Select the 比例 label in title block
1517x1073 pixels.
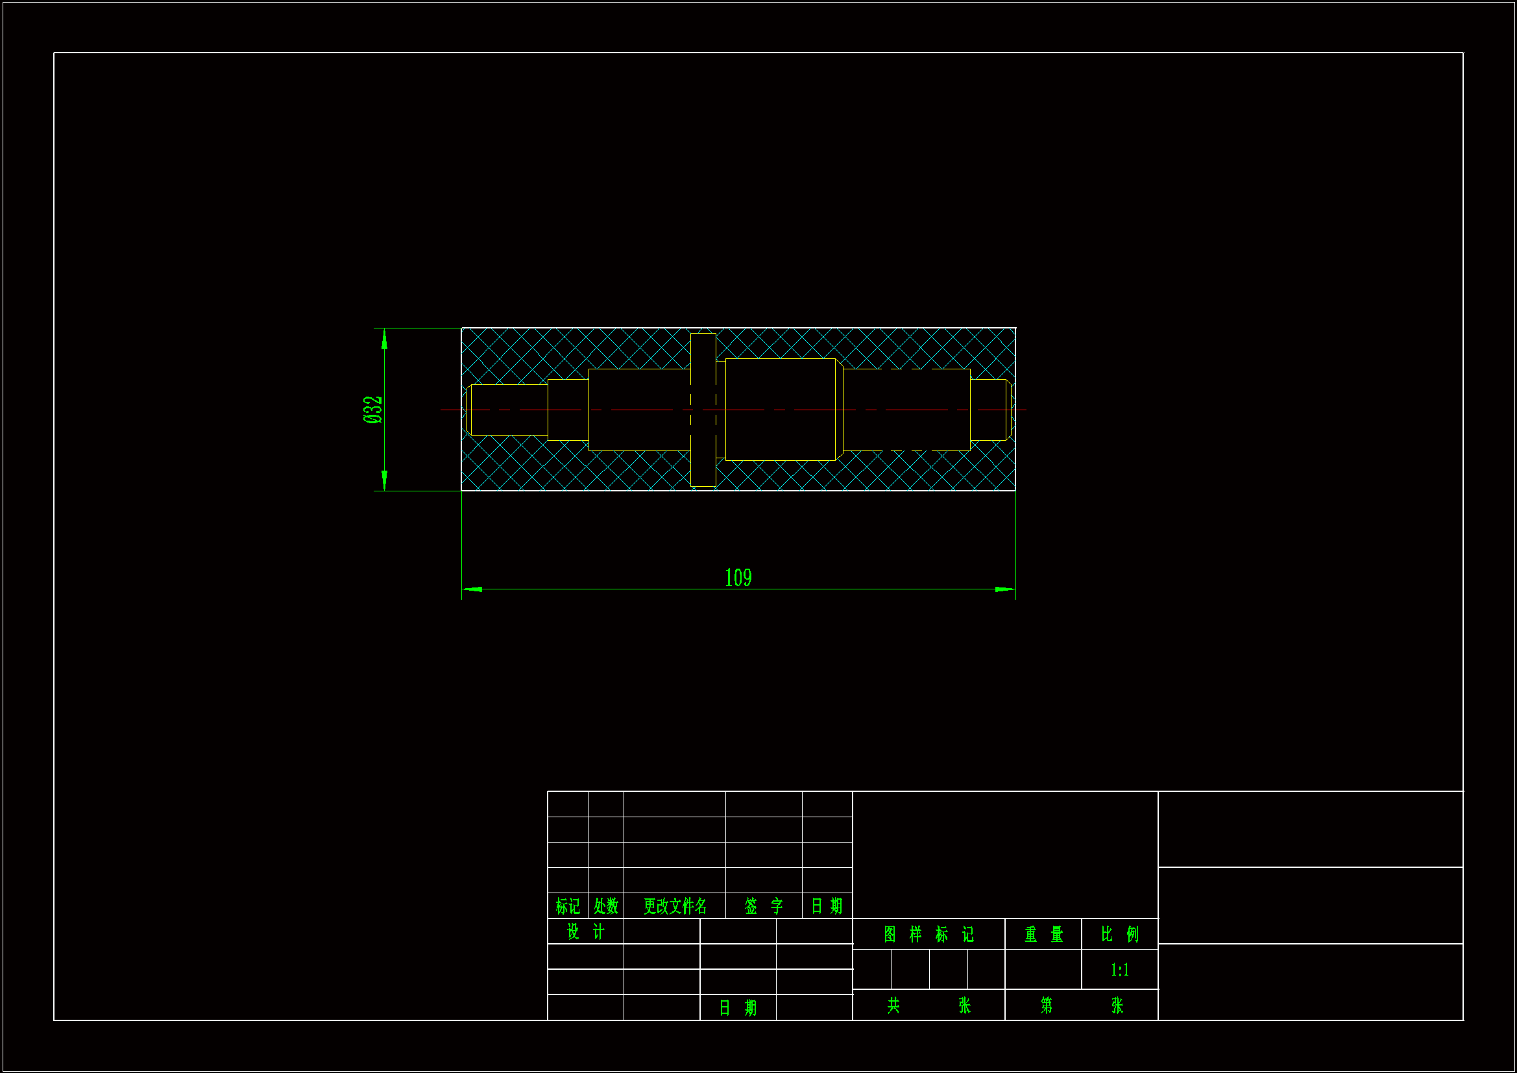[x=1119, y=934]
